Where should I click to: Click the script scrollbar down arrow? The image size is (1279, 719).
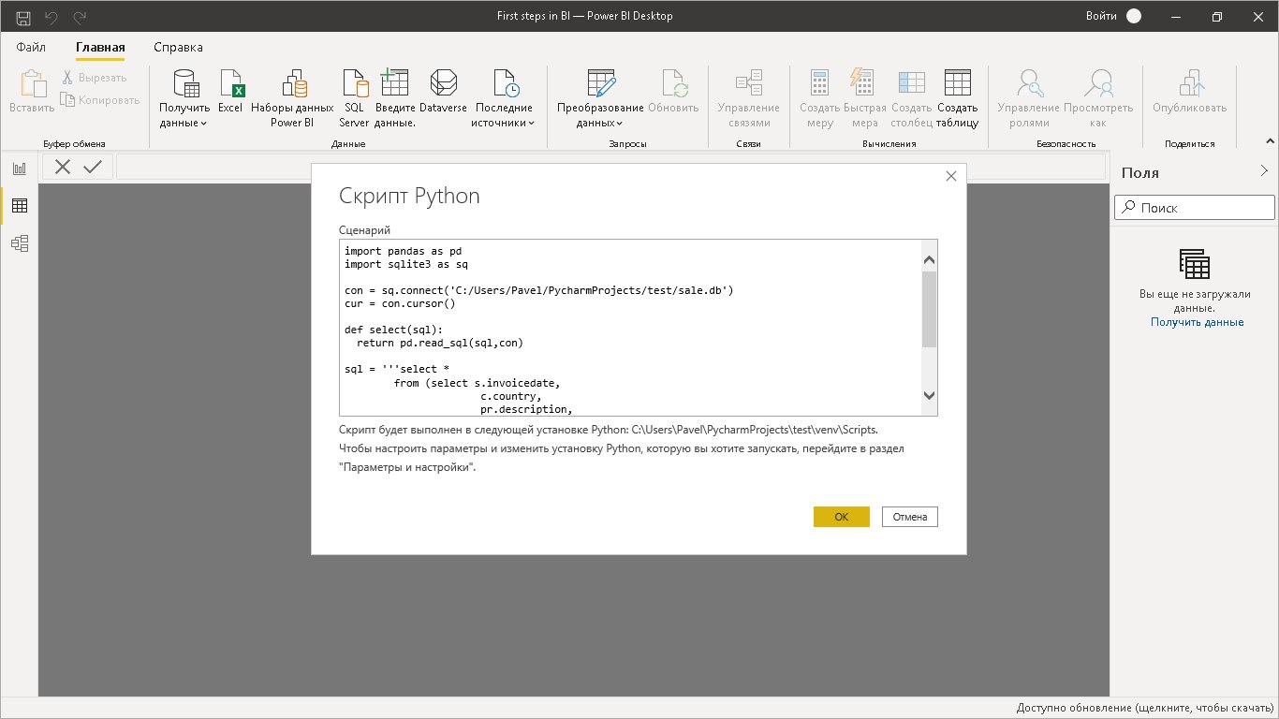[929, 395]
